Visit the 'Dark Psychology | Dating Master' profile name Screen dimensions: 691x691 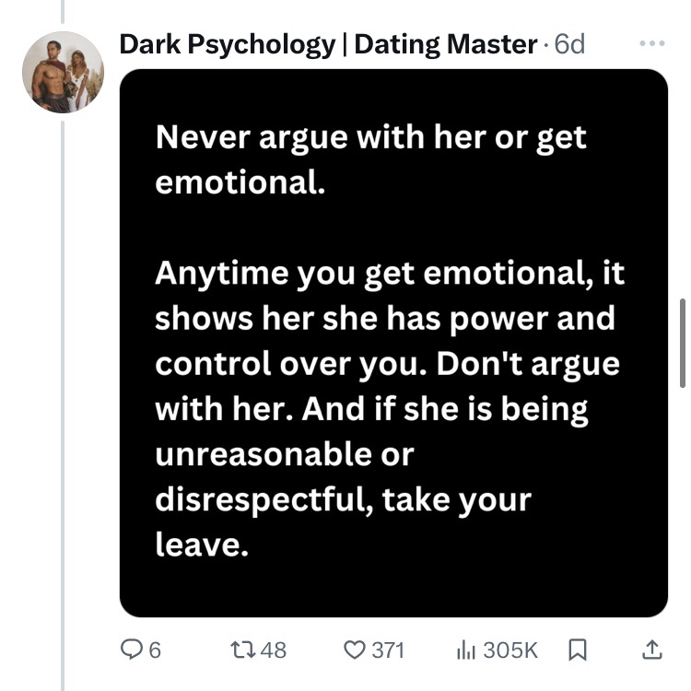tap(328, 44)
